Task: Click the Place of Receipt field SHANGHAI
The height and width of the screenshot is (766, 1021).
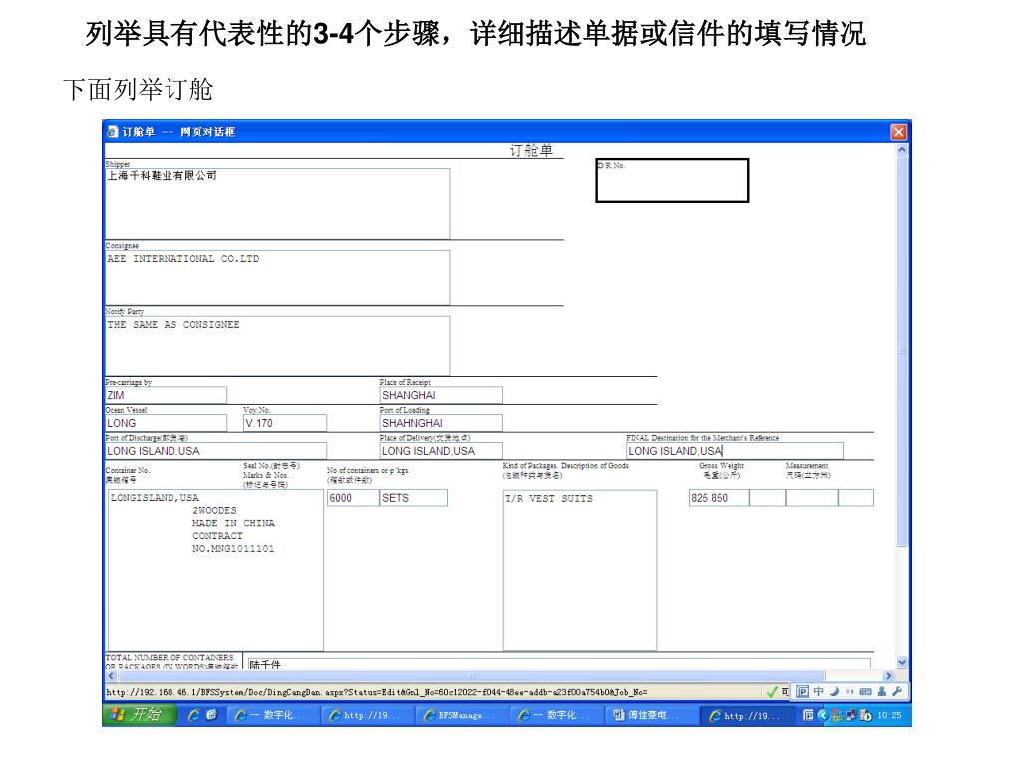Action: (441, 395)
